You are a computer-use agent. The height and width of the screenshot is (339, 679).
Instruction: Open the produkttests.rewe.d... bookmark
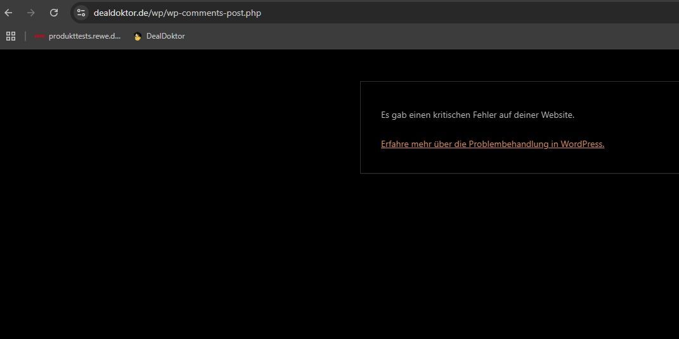click(78, 36)
